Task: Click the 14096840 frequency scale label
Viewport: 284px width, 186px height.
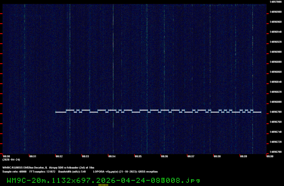Action: [275, 82]
